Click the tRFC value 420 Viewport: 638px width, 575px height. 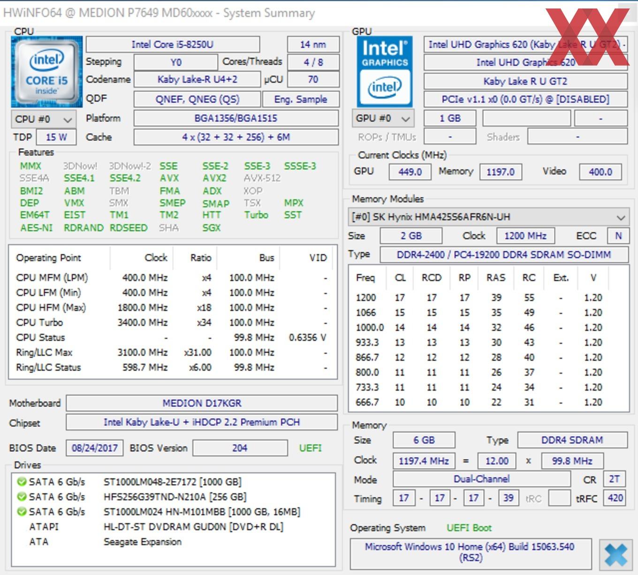pos(615,499)
